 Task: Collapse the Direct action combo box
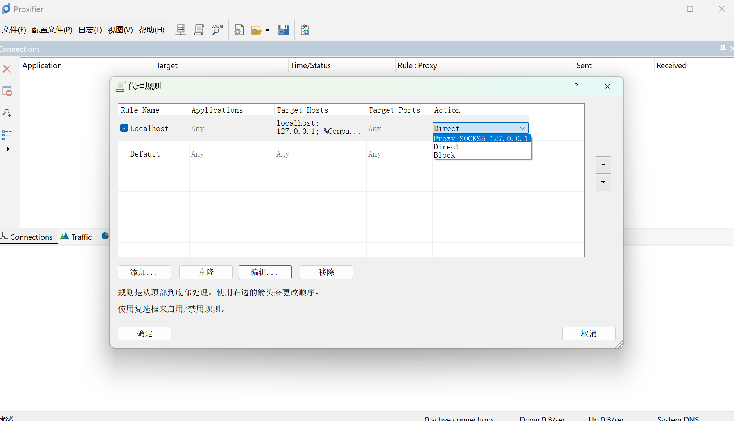coord(522,128)
